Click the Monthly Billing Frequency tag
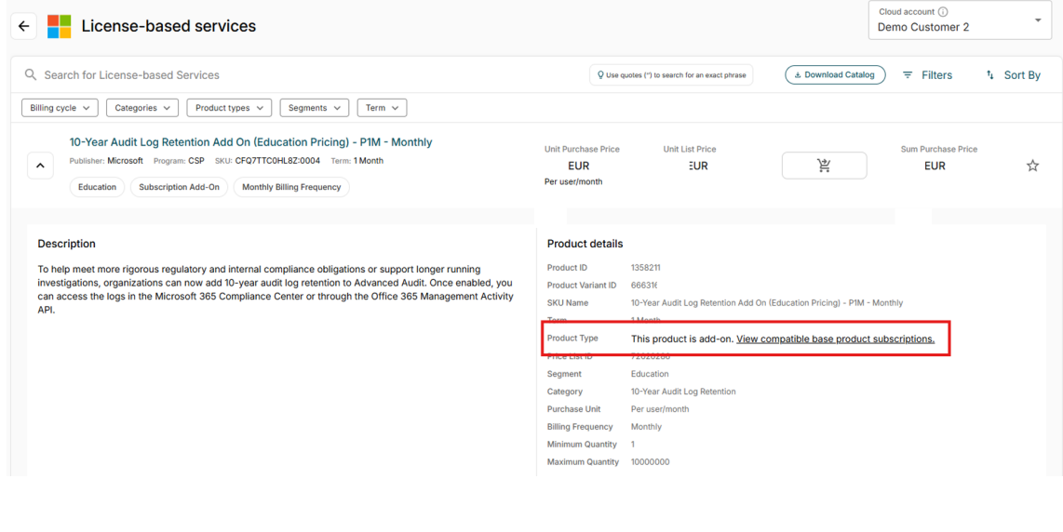The image size is (1063, 532). click(x=291, y=187)
